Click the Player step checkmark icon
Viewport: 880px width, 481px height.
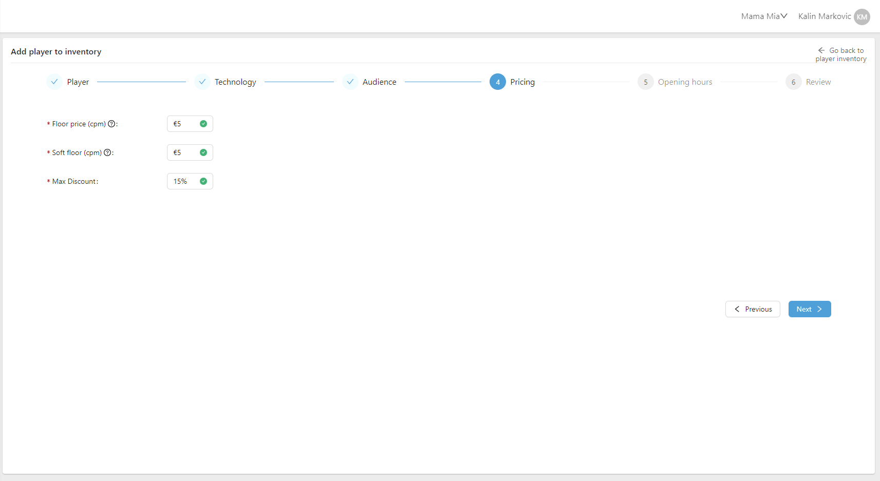coord(54,82)
